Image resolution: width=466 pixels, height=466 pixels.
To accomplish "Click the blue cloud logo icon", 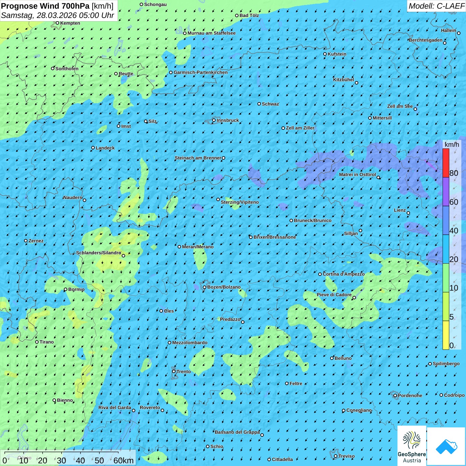I will click(x=446, y=446).
